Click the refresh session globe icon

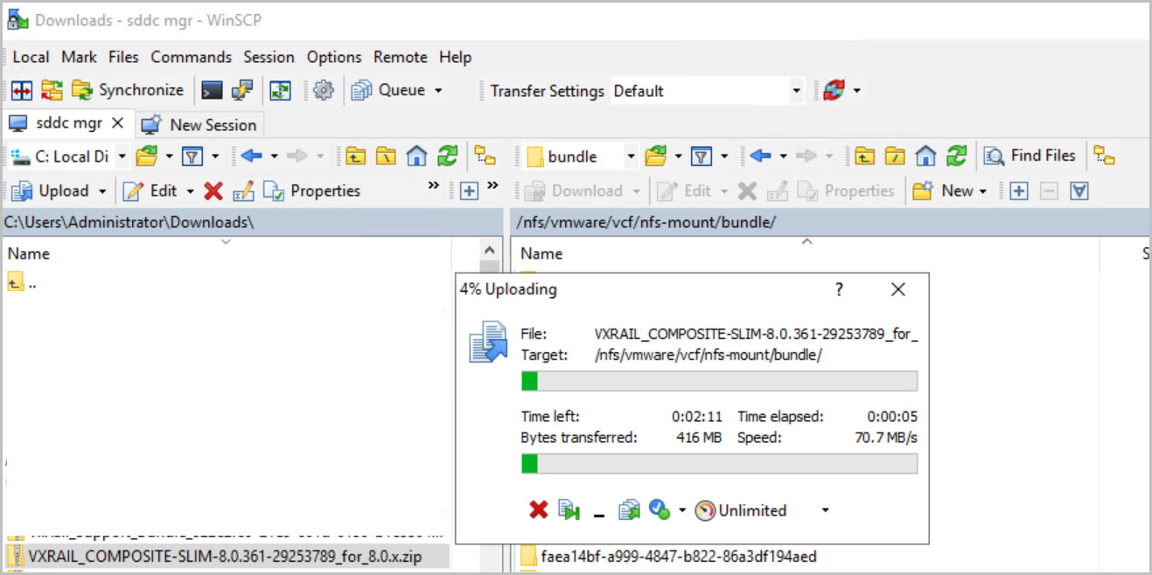[834, 90]
